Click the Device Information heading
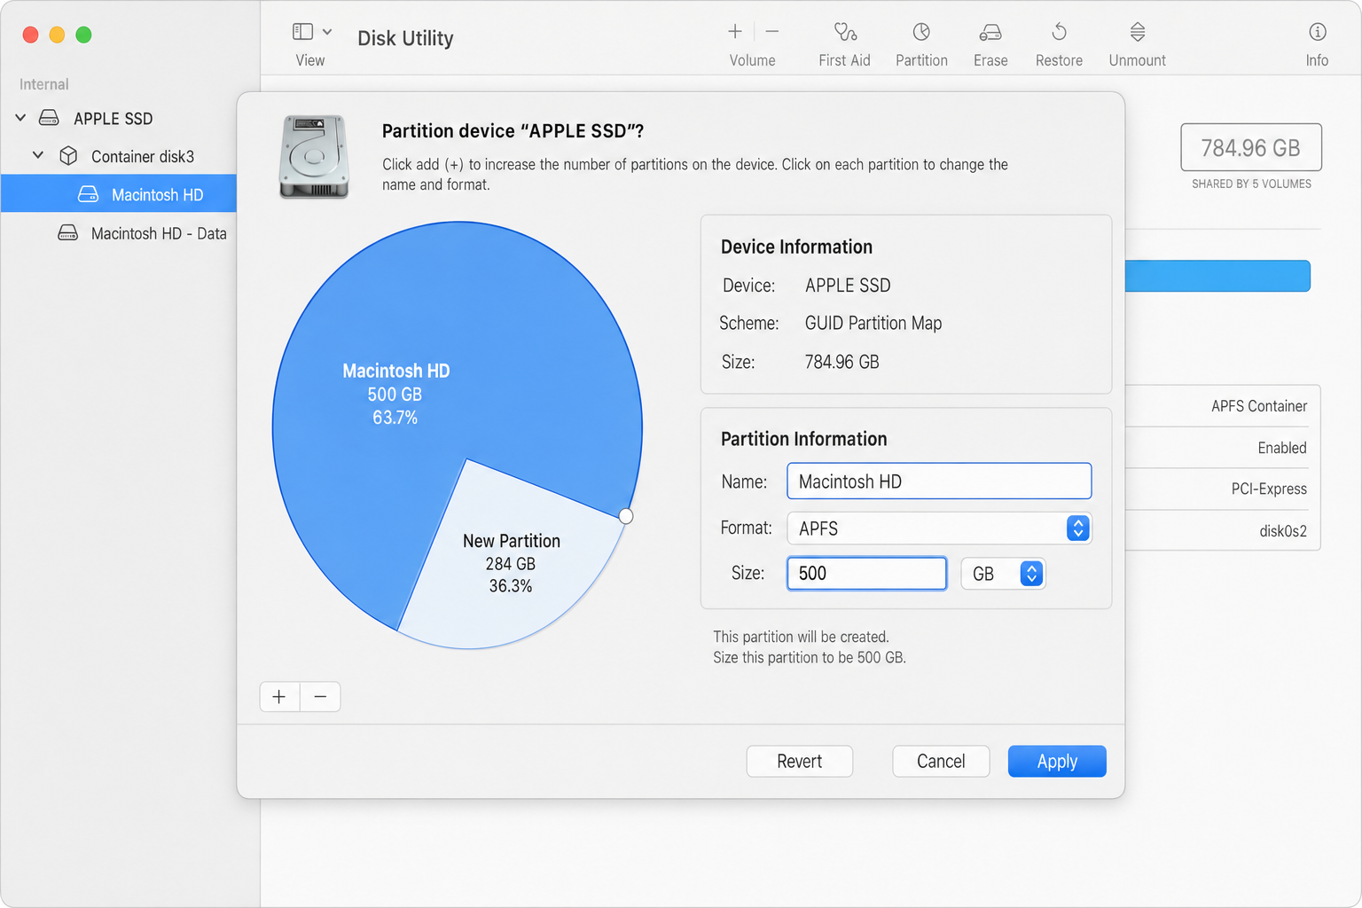Screen dimensions: 1362x908 click(x=796, y=247)
